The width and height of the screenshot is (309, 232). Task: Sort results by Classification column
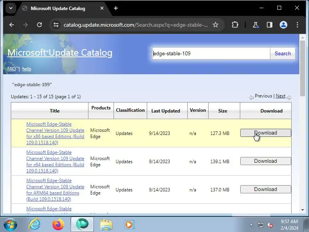click(130, 110)
